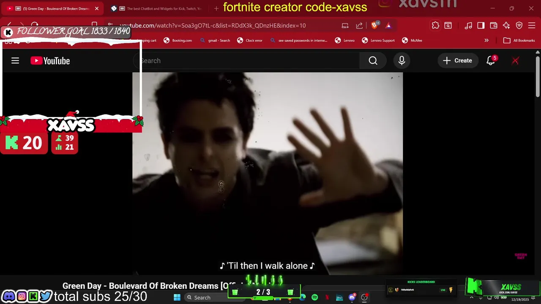
Task: Expand hidden bookmarks chevron
Action: click(x=486, y=41)
